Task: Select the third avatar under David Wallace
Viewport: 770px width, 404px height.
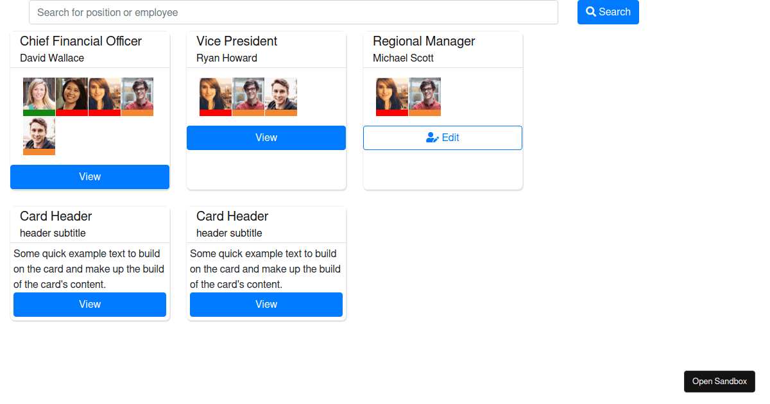Action: coord(104,96)
